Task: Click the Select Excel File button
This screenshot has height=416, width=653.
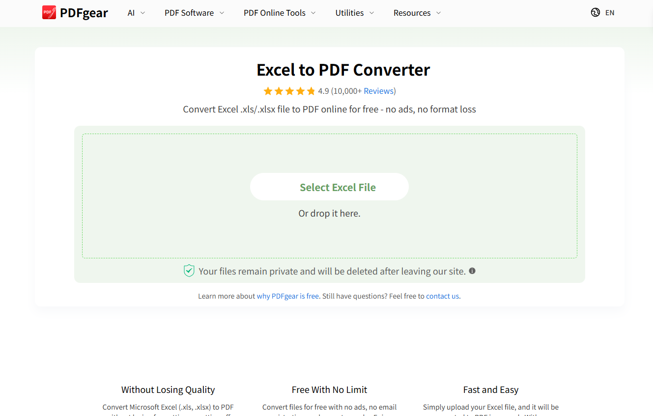Action: click(329, 187)
